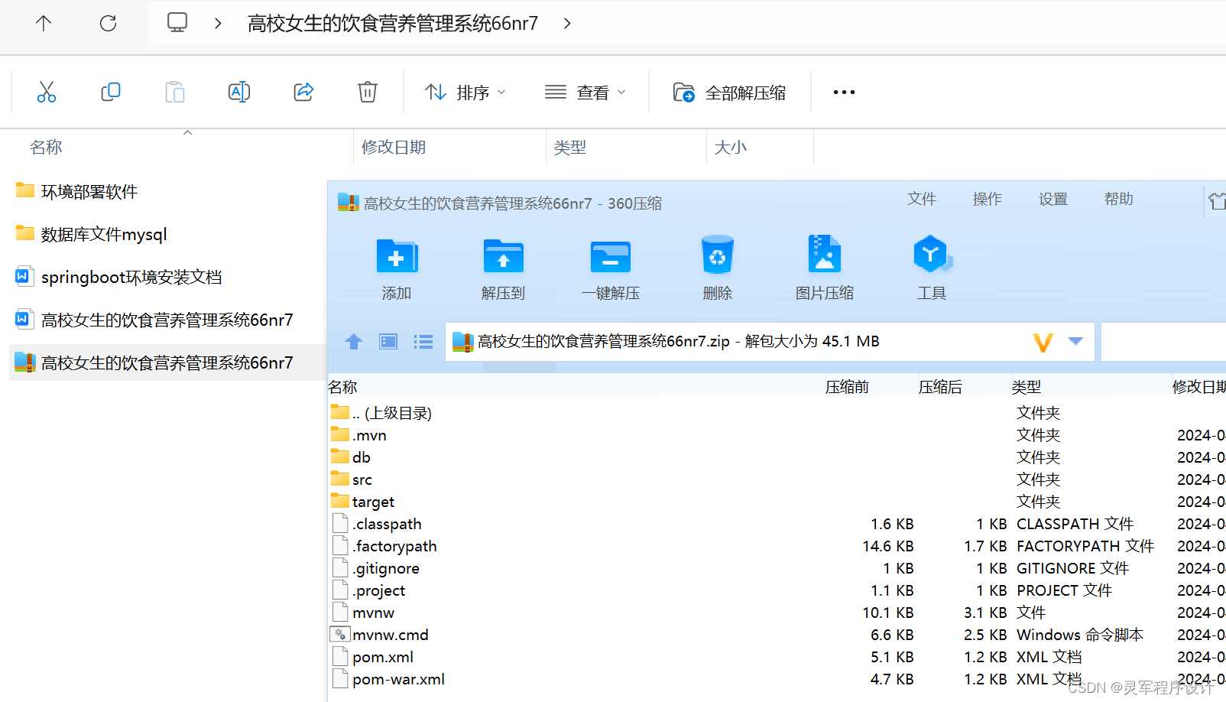Sort by 类型 column in Explorer
Screen dimensions: 1226x702
[570, 147]
